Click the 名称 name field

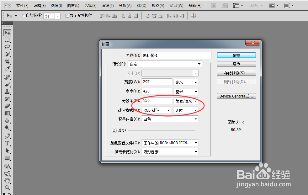click(x=176, y=55)
